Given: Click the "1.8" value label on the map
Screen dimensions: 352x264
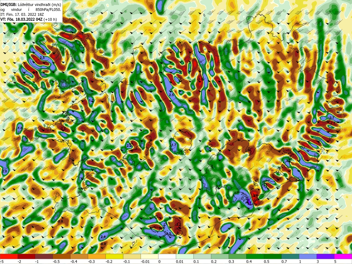Looking at the screenshot, I should pos(20,128).
